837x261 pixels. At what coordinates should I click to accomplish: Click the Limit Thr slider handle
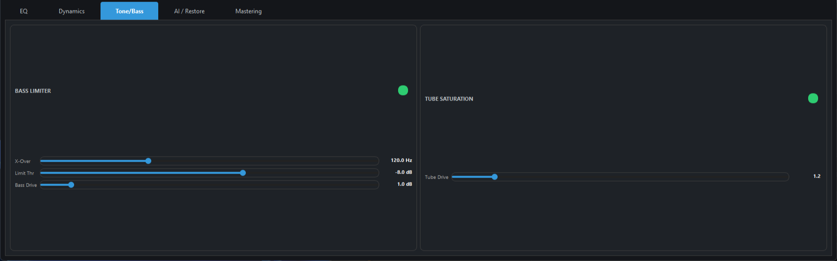[x=243, y=173]
